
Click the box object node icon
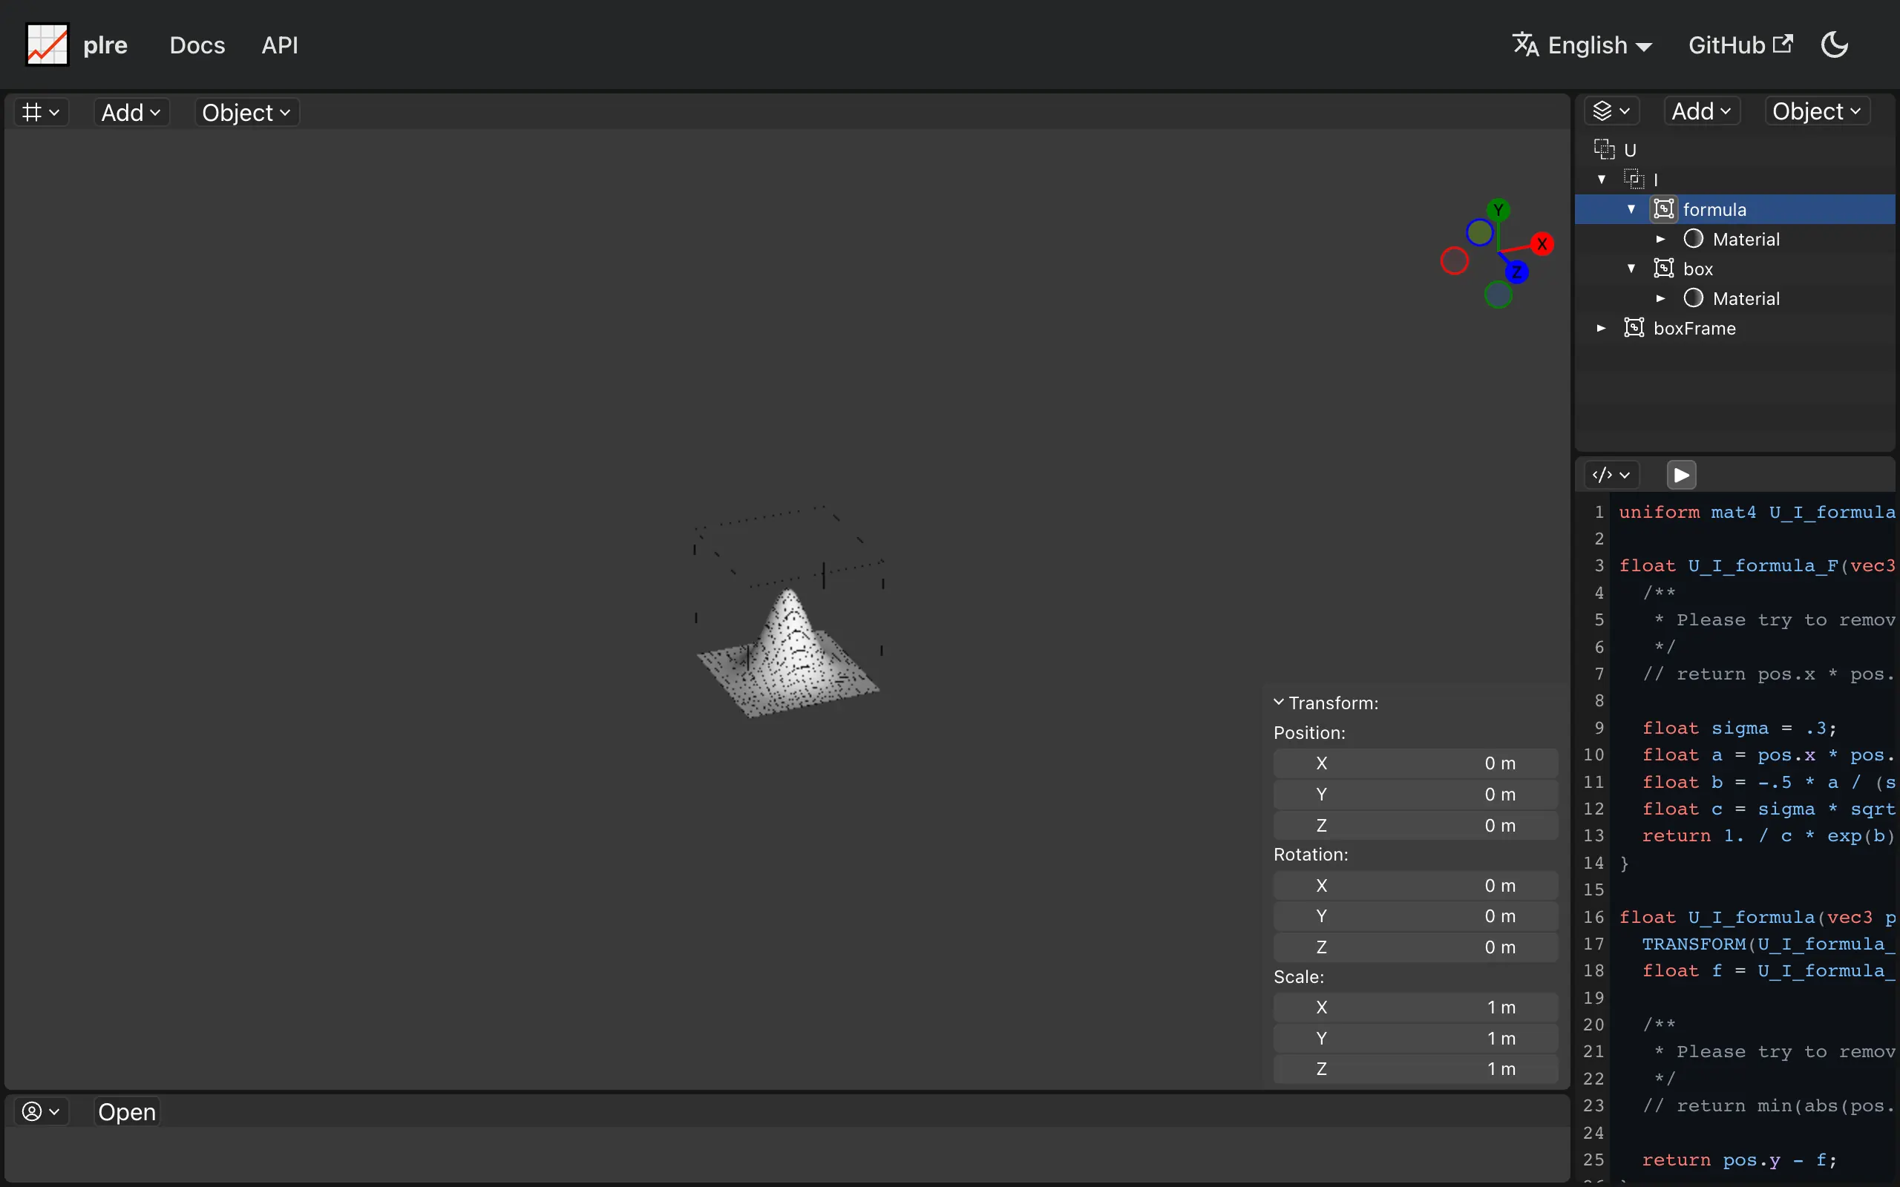(x=1664, y=269)
